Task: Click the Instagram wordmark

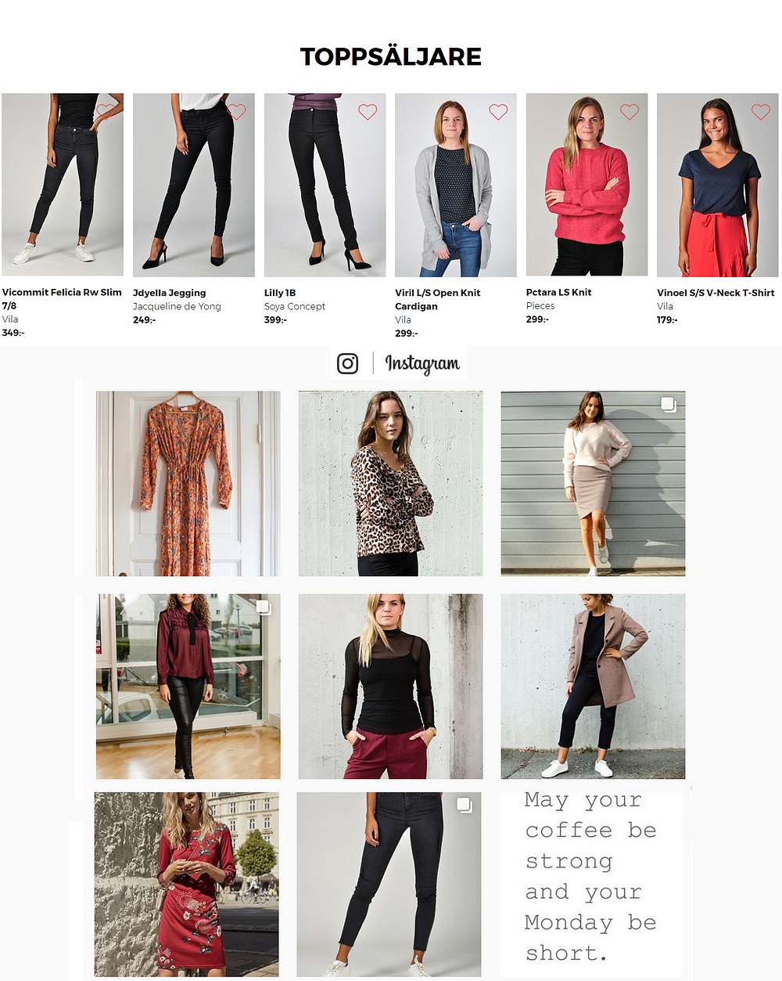Action: point(422,363)
